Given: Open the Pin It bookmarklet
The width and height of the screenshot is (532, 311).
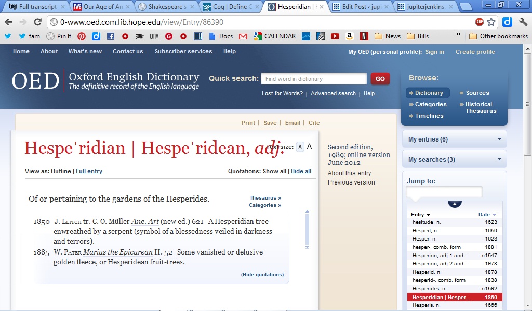Looking at the screenshot, I should 59,36.
